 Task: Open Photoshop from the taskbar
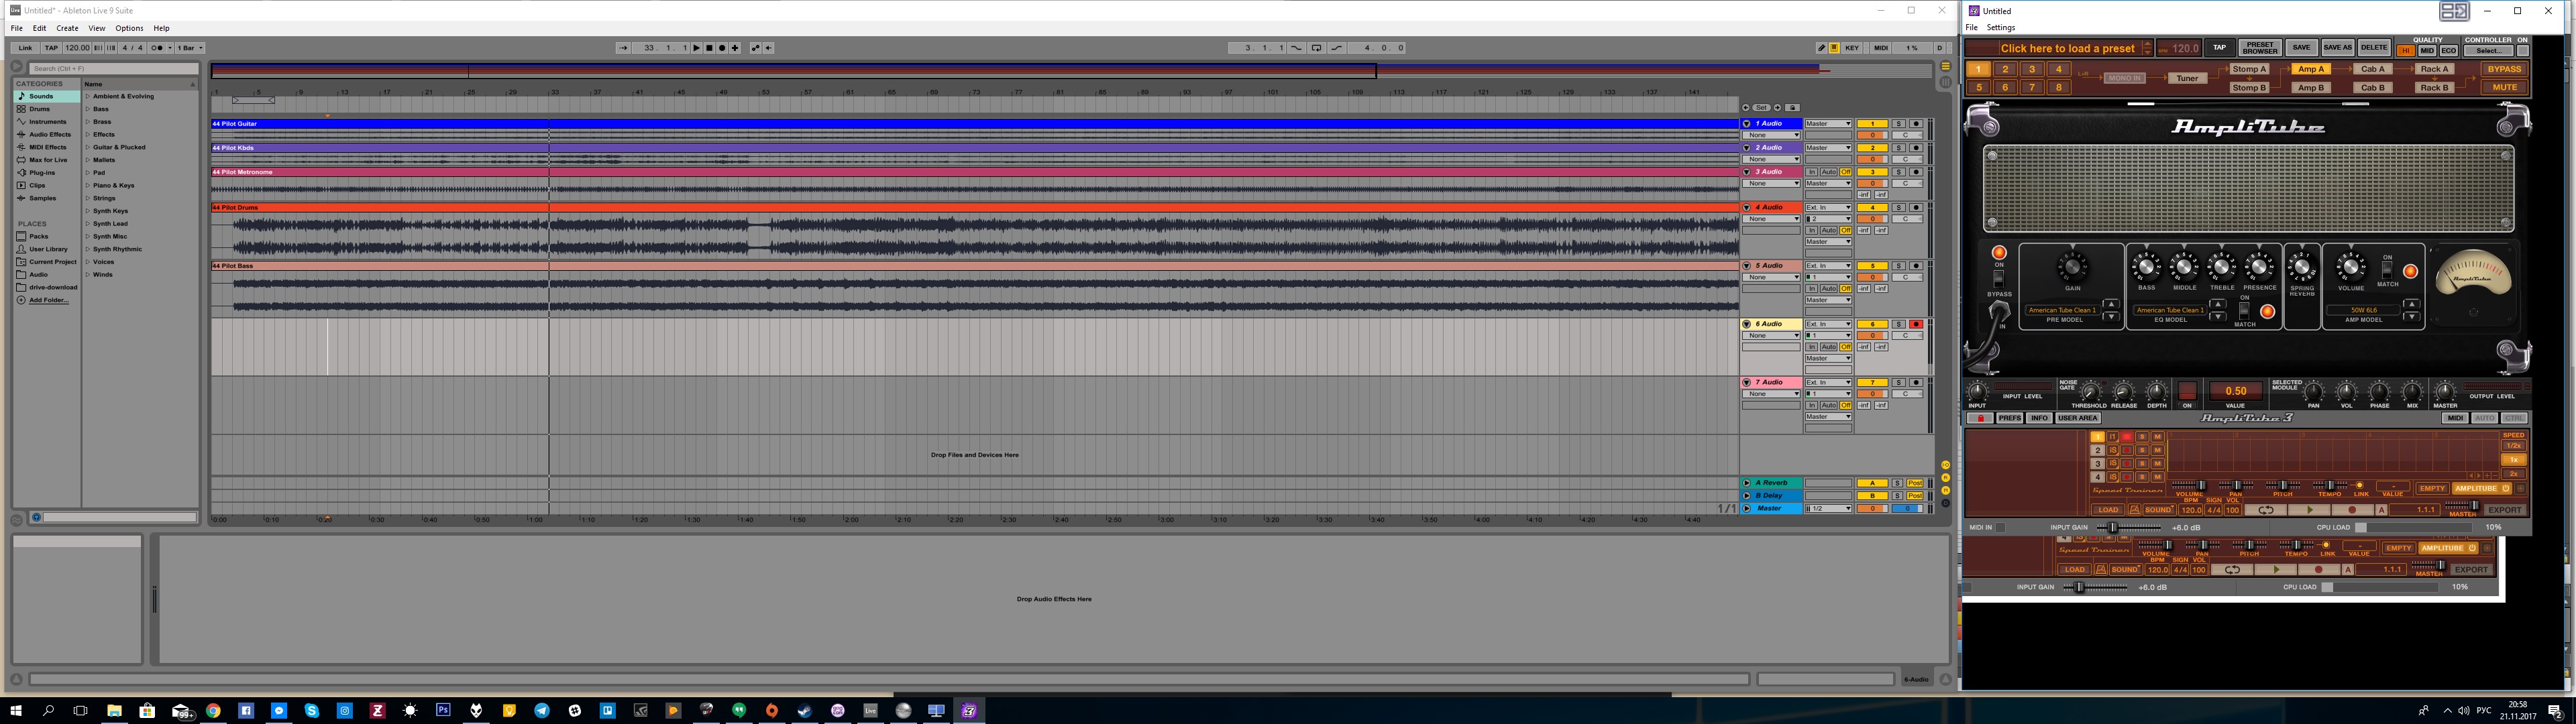pos(443,710)
